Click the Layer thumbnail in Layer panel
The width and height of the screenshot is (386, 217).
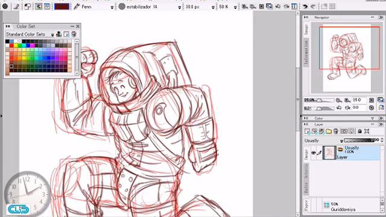click(x=329, y=153)
